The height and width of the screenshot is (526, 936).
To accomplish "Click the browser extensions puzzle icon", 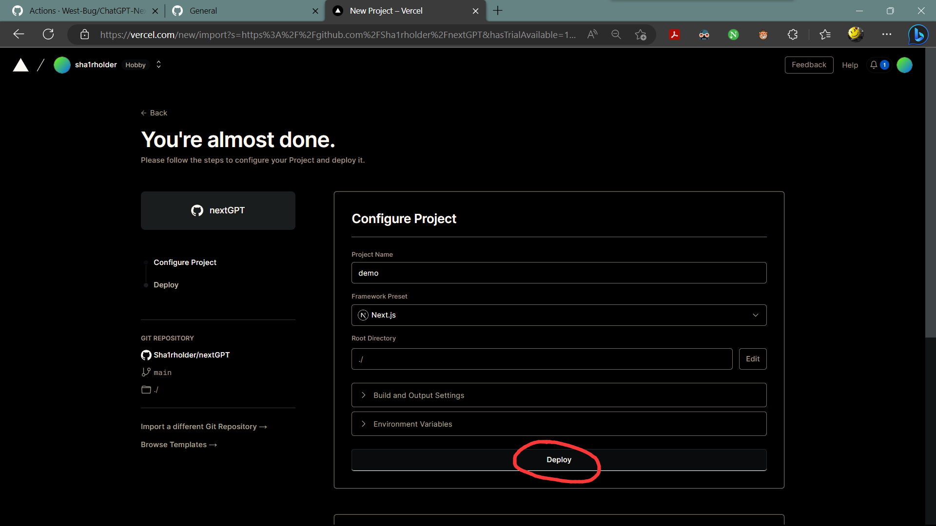I will pyautogui.click(x=793, y=35).
